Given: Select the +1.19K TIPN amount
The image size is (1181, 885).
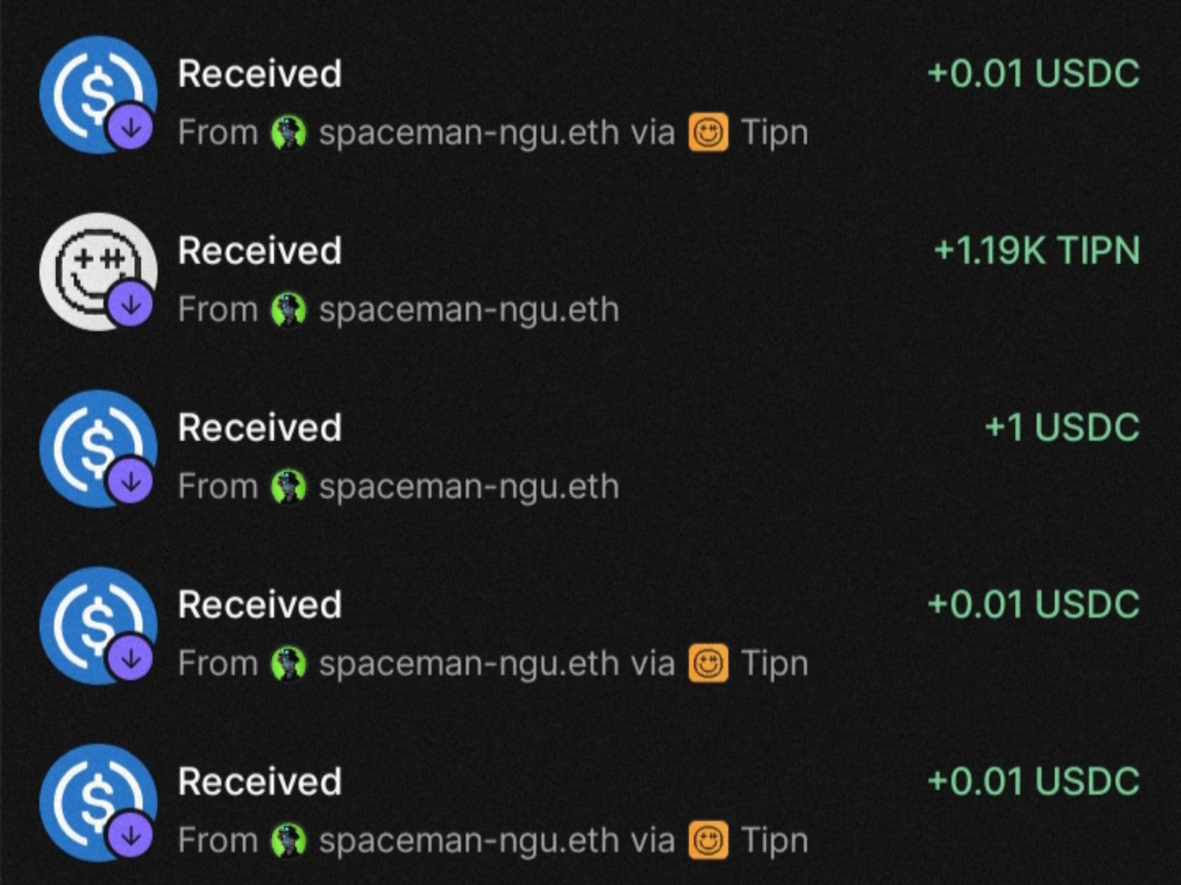Looking at the screenshot, I should (1036, 251).
